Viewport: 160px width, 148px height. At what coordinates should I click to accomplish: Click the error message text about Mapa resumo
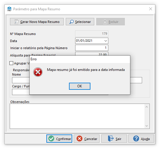coord(86,70)
